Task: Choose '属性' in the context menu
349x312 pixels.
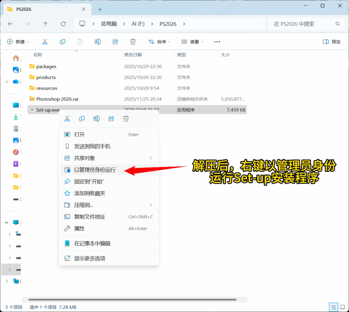Action: tap(79, 228)
